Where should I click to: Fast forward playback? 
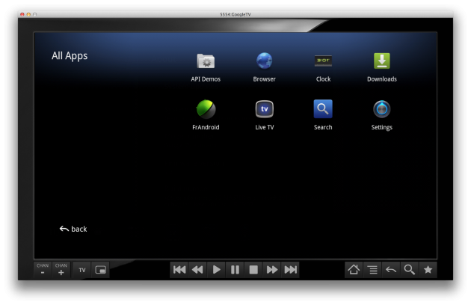[272, 270]
